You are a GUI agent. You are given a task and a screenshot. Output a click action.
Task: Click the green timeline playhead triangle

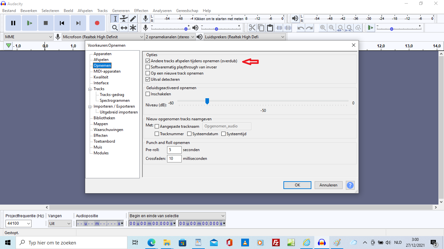tap(9, 46)
